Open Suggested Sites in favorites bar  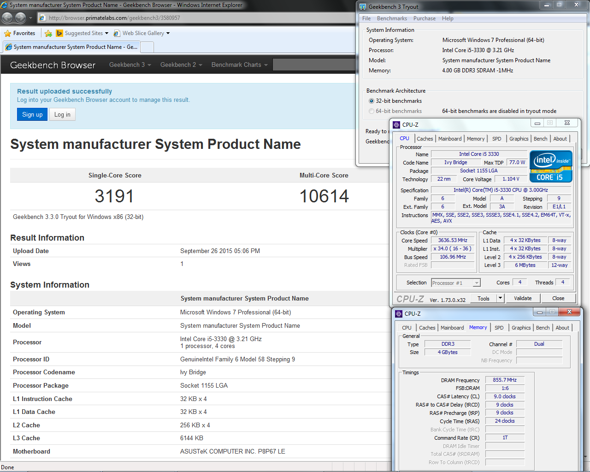click(x=82, y=33)
